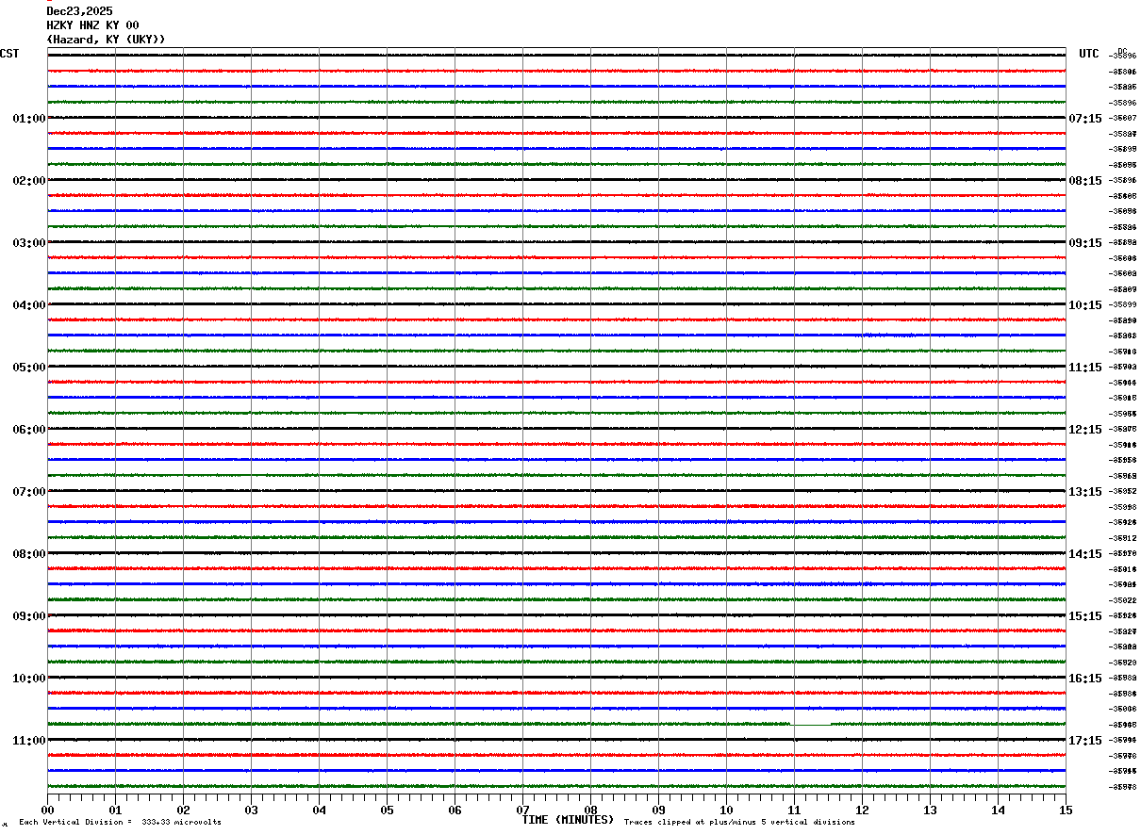This screenshot has height=835, width=1141.
Task: Select minute 09 on the time axis
Action: tap(658, 810)
